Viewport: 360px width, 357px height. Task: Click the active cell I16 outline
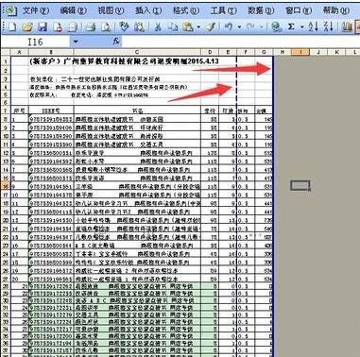(300, 186)
